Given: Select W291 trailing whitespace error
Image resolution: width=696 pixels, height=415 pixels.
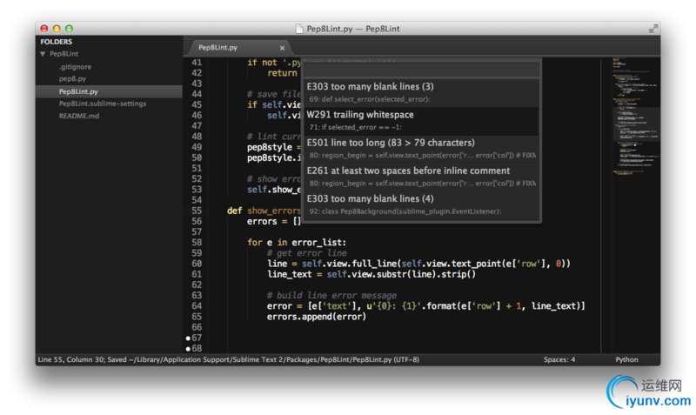Looking at the screenshot, I should coord(421,121).
